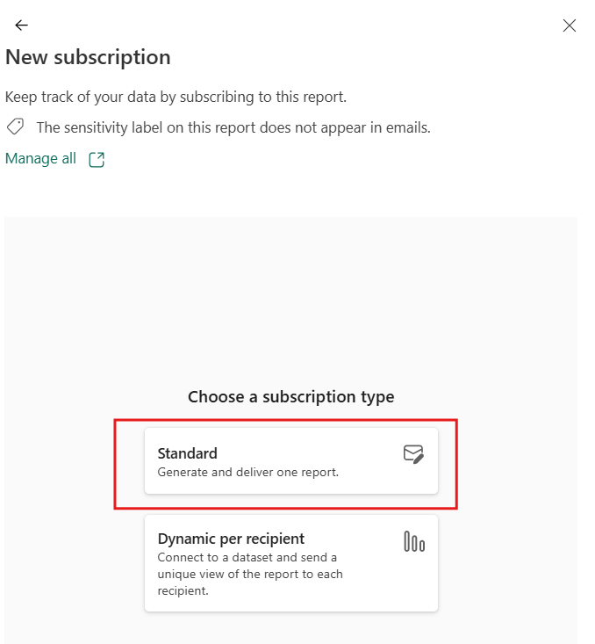Click the Choose a subscription type heading
Viewport: 595px width, 644px height.
tap(290, 397)
